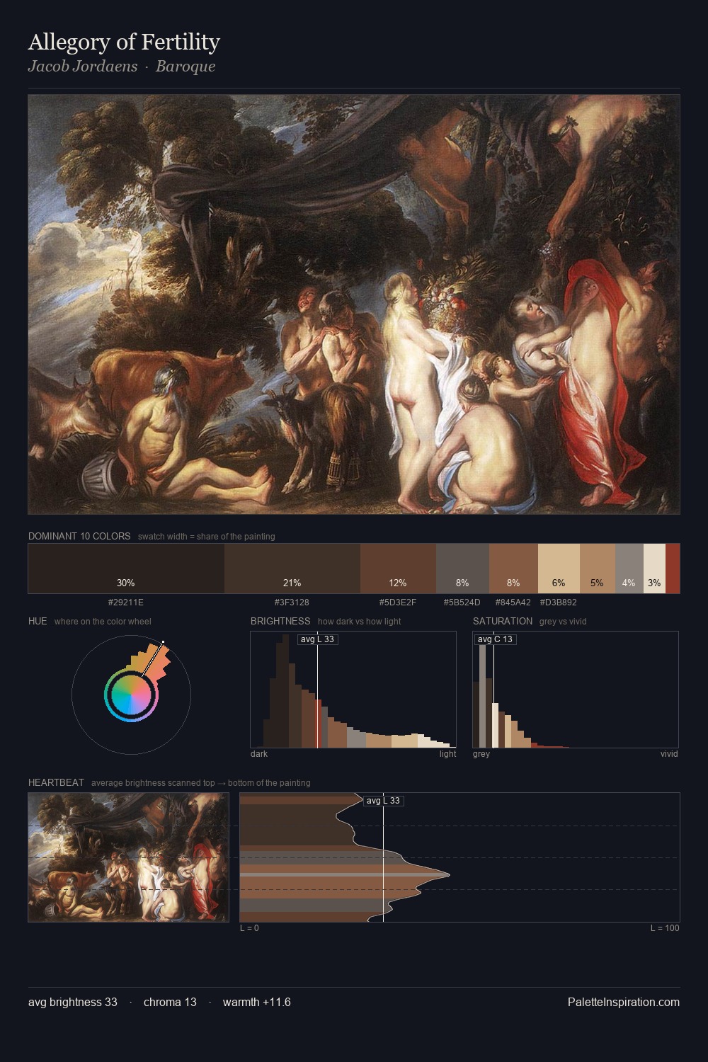Click the brightness histogram chart
This screenshot has height=1062, width=708.
click(x=353, y=690)
